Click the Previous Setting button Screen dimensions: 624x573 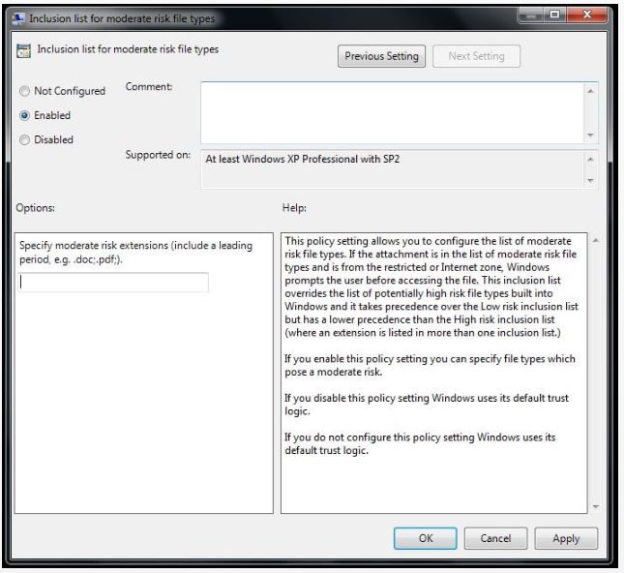(x=381, y=56)
